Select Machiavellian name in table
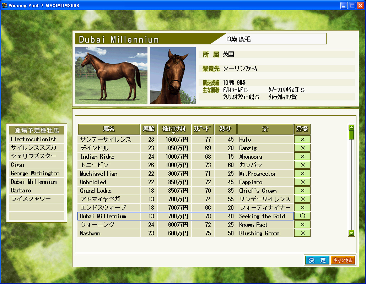Viewport: 366px width, 284px height. (x=109, y=174)
